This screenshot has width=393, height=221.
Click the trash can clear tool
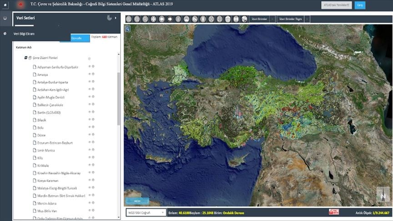228,19
